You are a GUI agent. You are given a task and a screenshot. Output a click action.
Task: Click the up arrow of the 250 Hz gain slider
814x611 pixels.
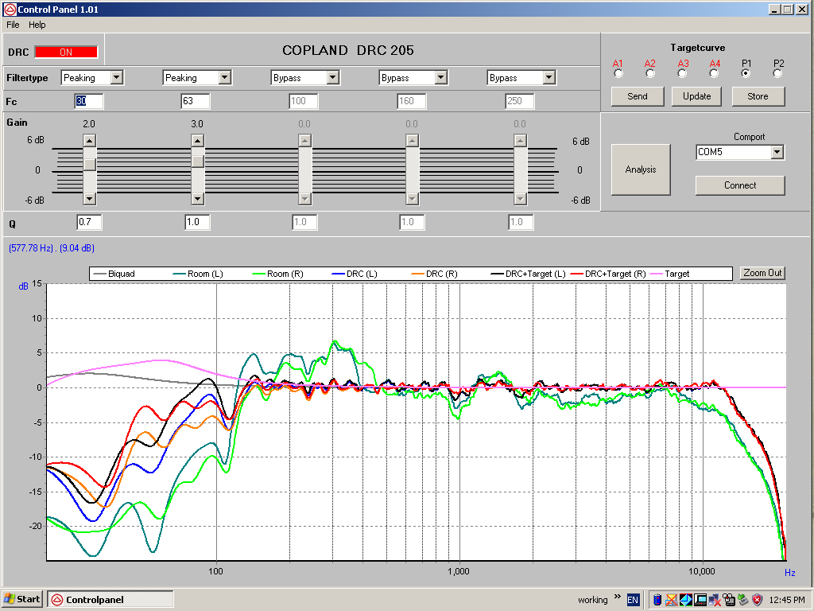[x=520, y=141]
